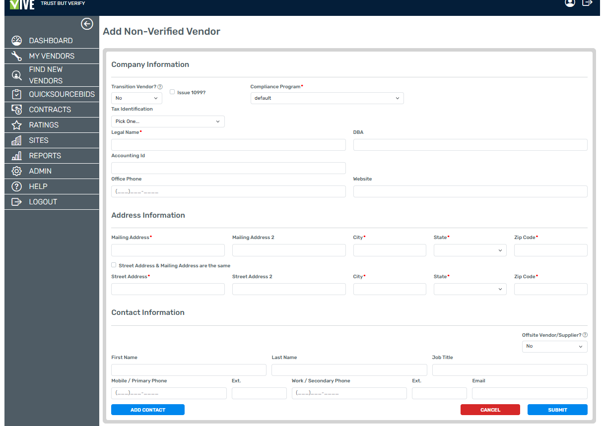Click the red CANCEL button

pos(490,410)
